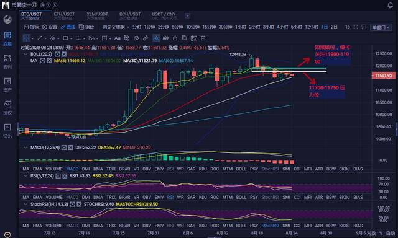Switch to the BCH/USDT tab

tap(130, 15)
